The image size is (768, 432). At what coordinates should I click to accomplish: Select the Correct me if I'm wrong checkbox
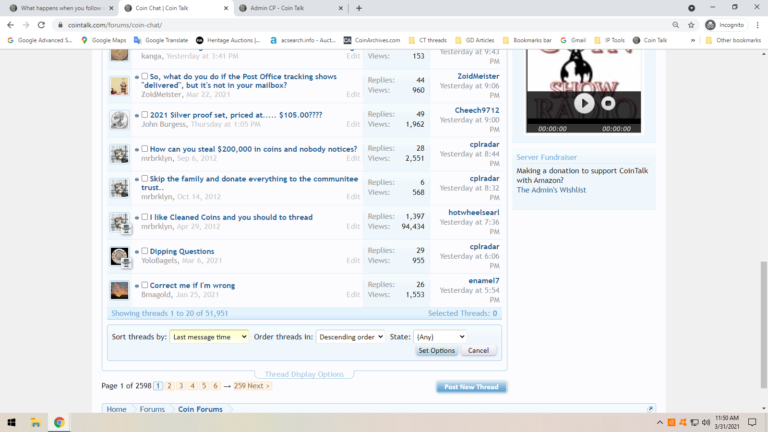pos(144,285)
